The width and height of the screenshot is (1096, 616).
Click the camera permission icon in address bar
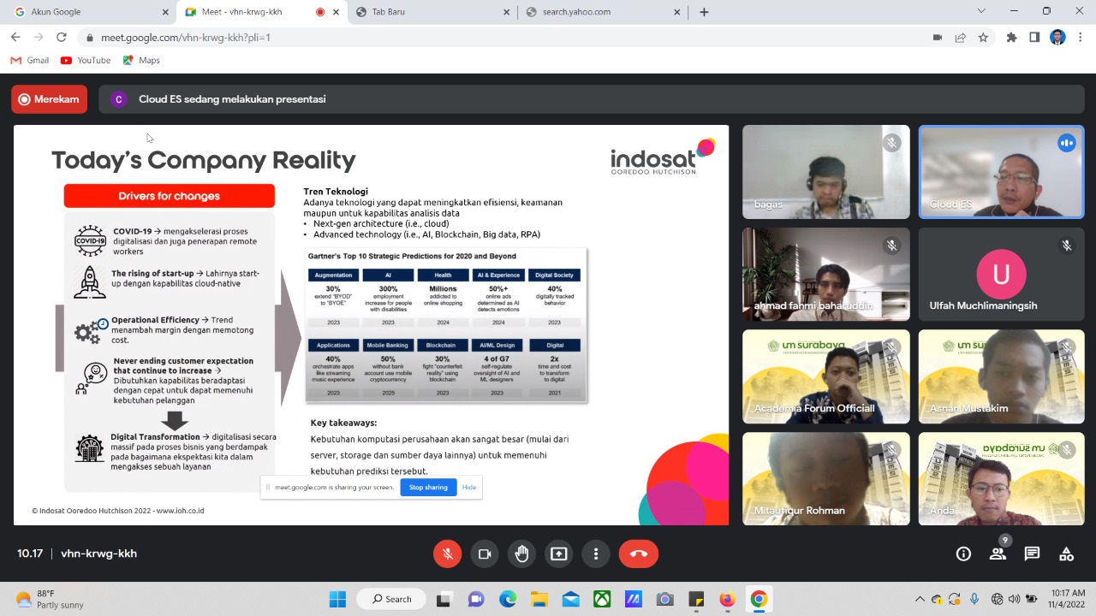(938, 38)
